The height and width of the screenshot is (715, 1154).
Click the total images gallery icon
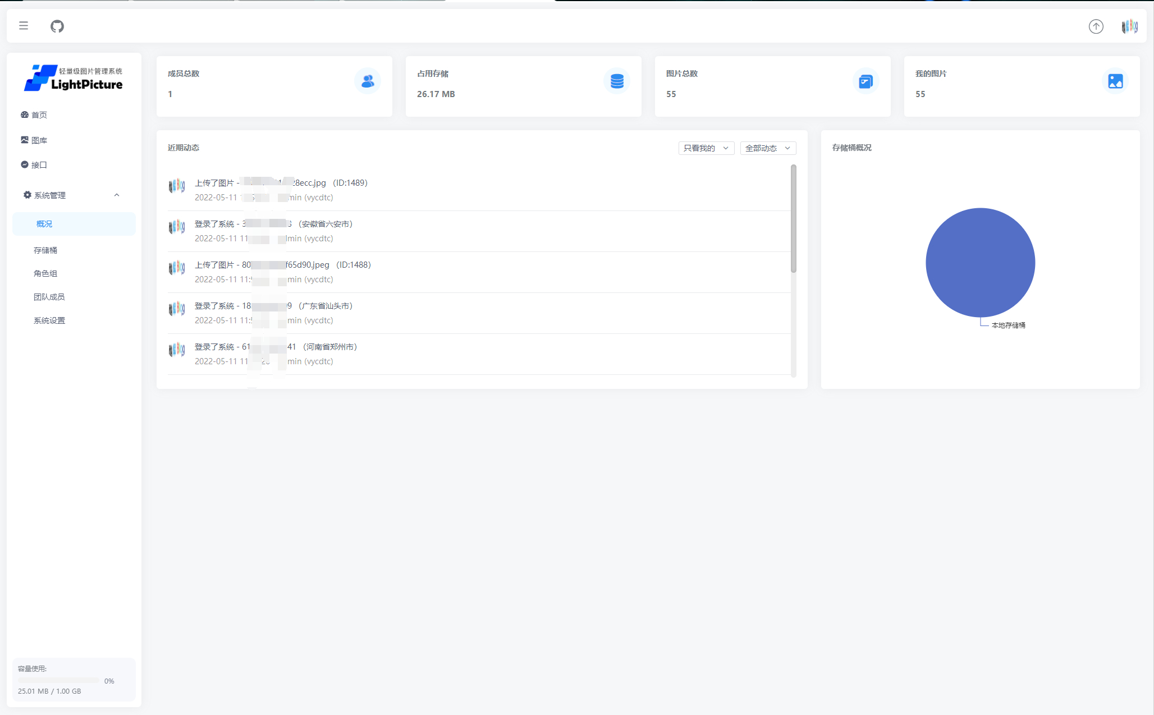coord(866,81)
